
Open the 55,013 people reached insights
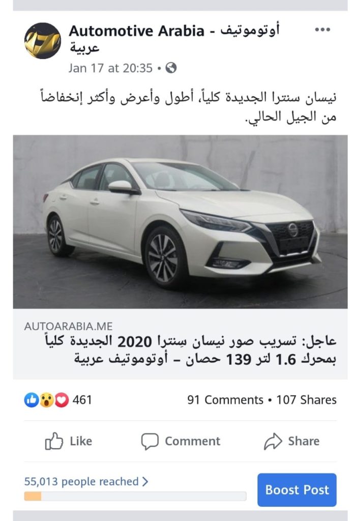[81, 481]
